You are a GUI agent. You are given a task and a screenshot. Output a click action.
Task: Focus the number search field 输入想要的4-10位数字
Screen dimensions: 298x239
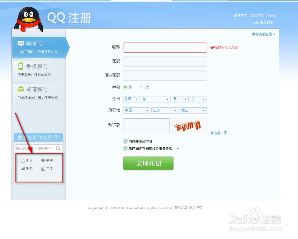tap(34, 148)
